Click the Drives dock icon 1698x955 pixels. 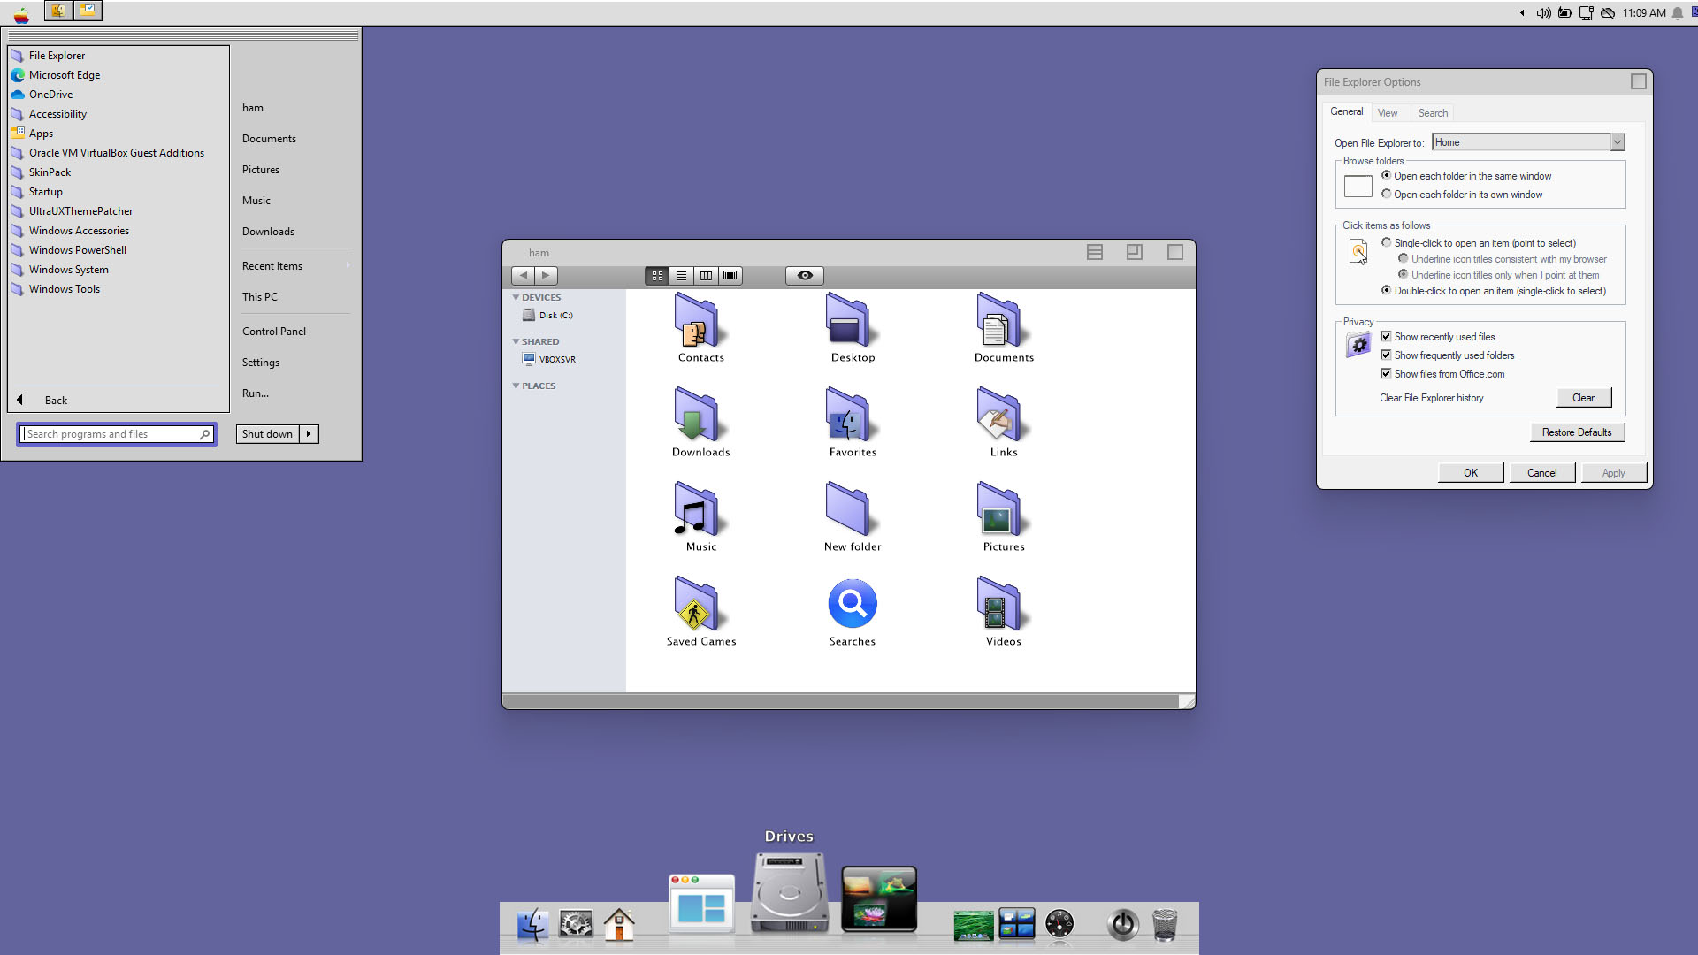click(x=789, y=893)
